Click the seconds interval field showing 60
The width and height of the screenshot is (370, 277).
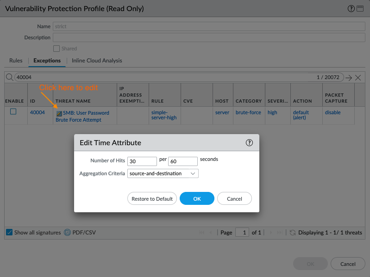pyautogui.click(x=183, y=161)
